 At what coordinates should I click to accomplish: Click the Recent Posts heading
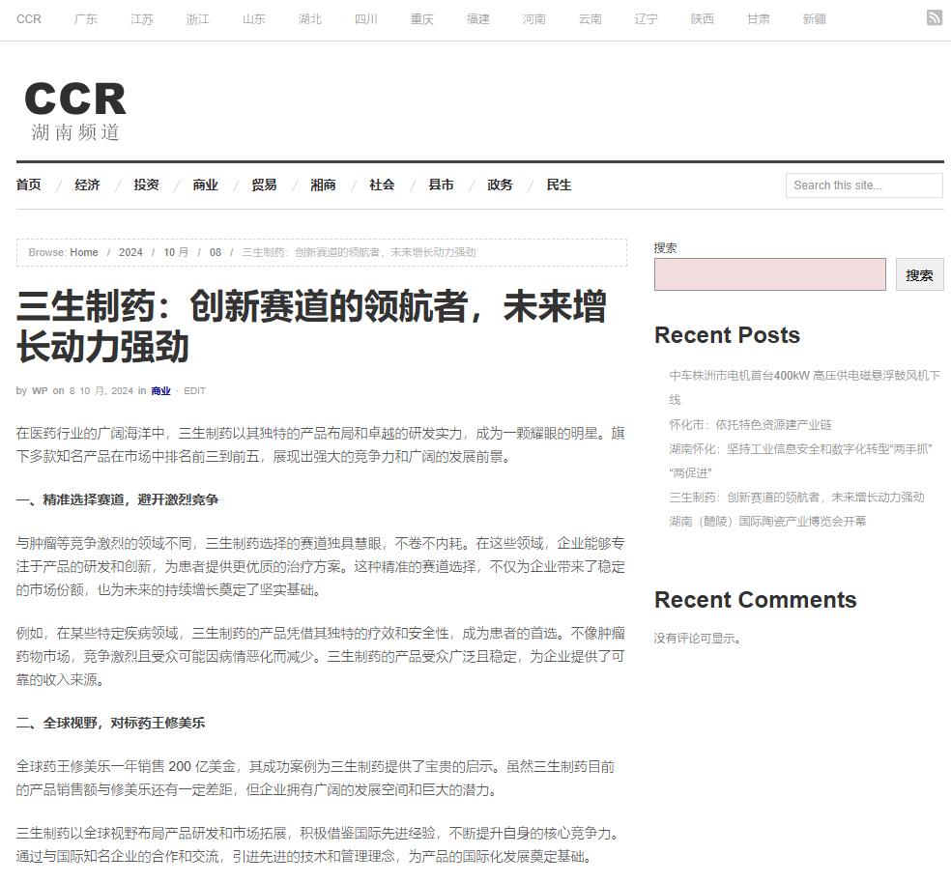pos(727,335)
